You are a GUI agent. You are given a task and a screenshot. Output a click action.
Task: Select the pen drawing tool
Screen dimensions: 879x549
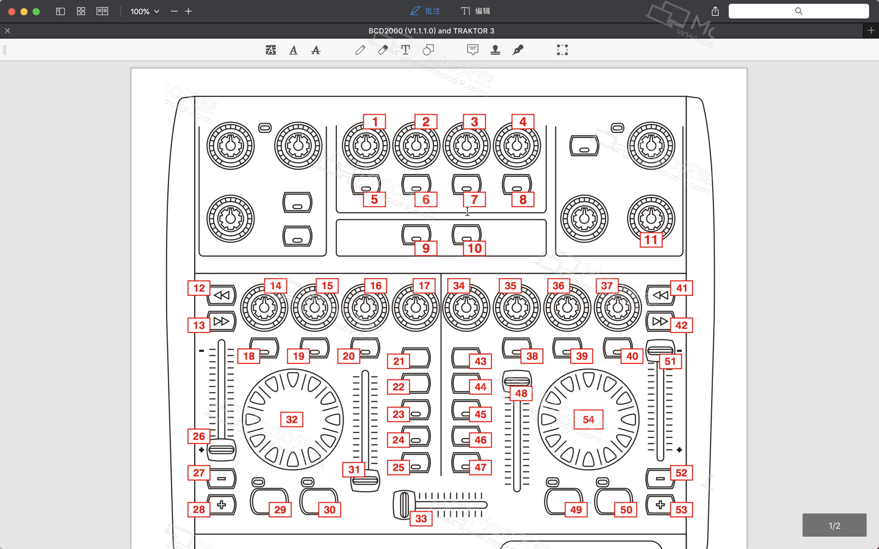pos(360,50)
